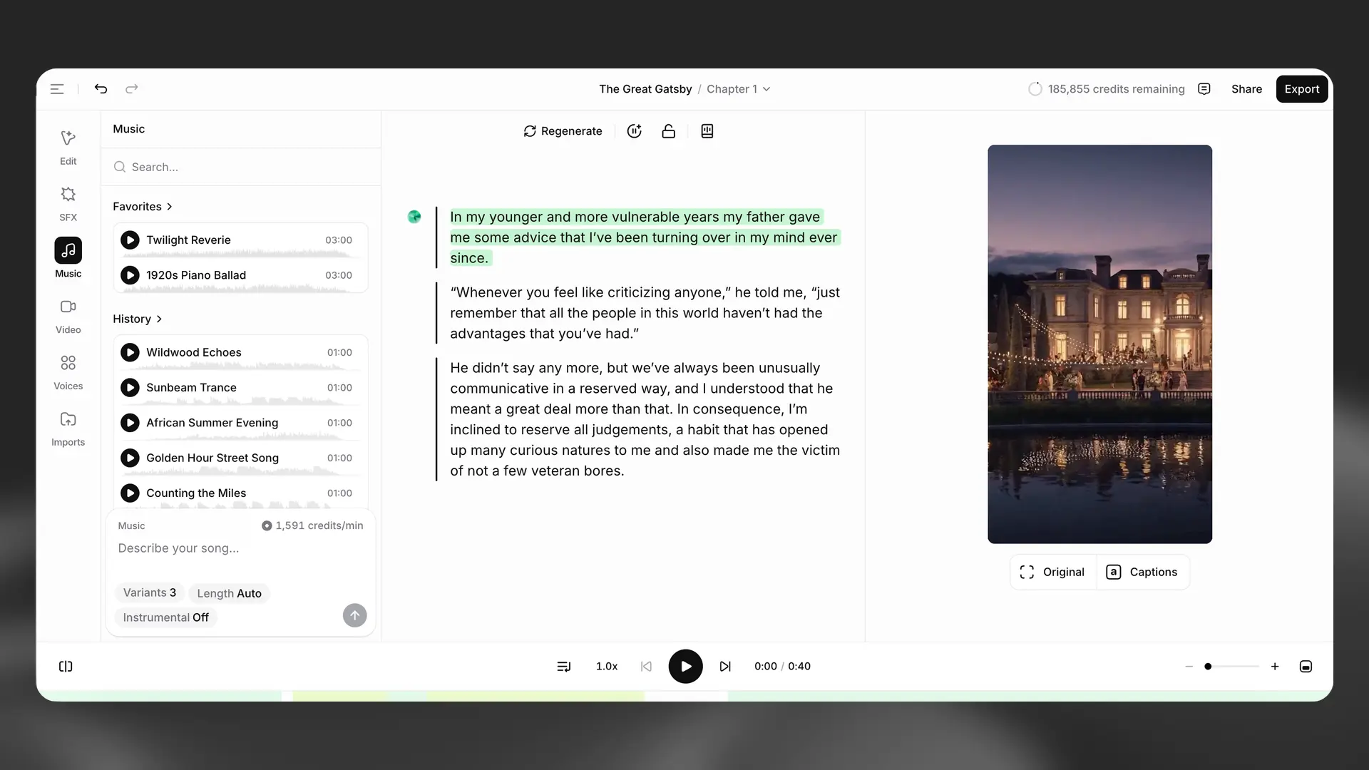
Task: Click the Export button
Action: coord(1301,89)
